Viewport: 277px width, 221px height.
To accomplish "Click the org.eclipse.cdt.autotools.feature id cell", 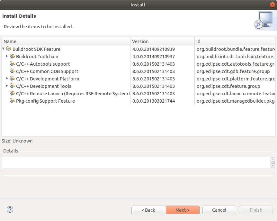I will [x=236, y=64].
